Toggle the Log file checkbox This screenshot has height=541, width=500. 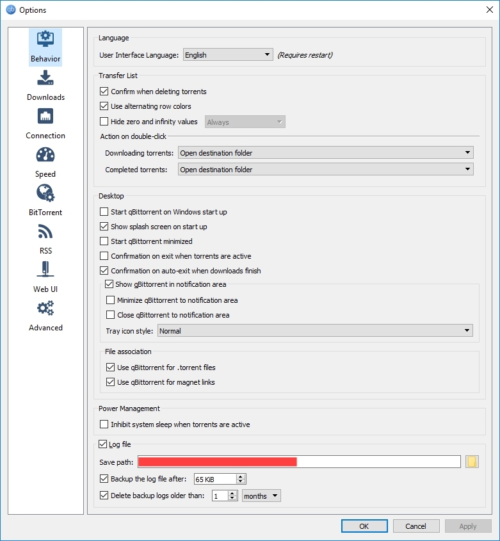point(103,444)
